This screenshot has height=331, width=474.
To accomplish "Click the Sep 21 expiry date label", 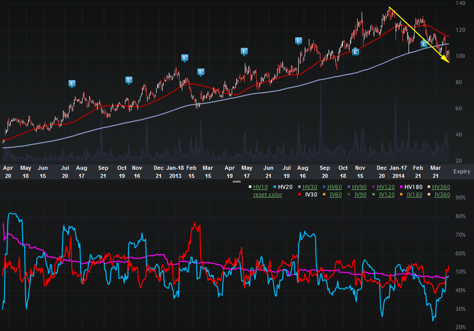I will 103,172.
